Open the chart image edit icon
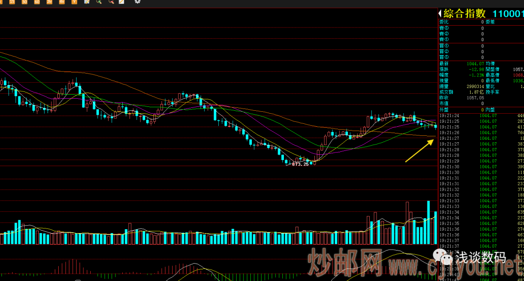The width and height of the screenshot is (524, 281). point(86,2)
